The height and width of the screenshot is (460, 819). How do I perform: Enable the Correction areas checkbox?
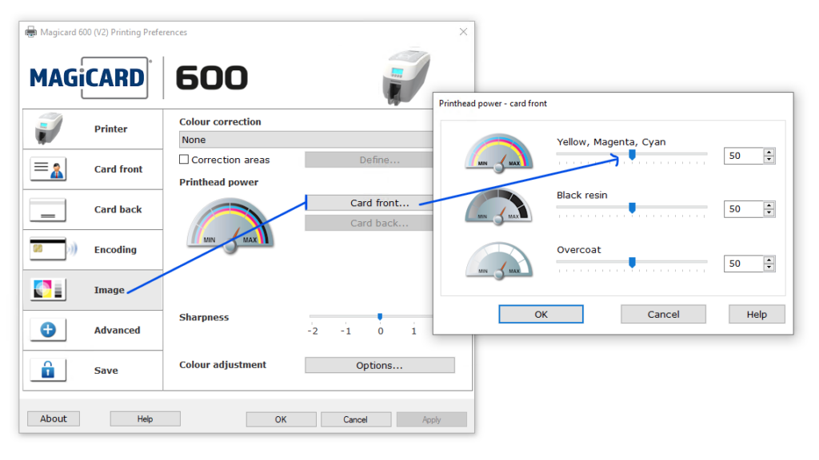(x=184, y=160)
